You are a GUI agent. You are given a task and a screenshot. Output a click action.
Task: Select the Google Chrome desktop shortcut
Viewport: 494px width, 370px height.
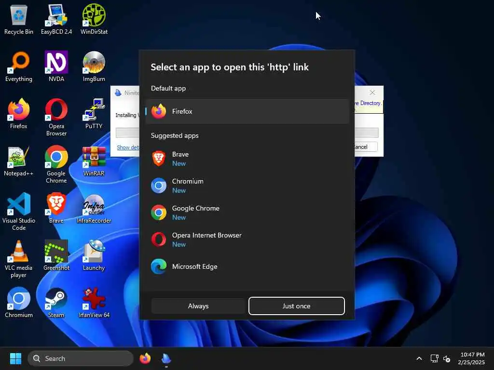coord(56,165)
